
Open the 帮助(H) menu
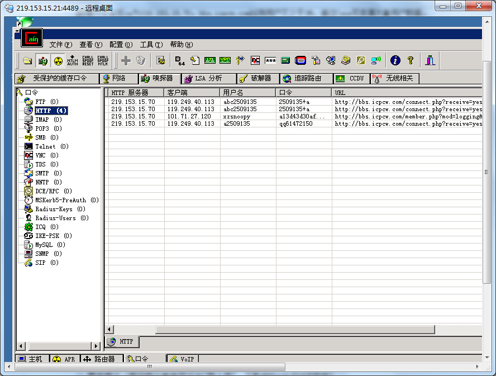pyautogui.click(x=182, y=45)
